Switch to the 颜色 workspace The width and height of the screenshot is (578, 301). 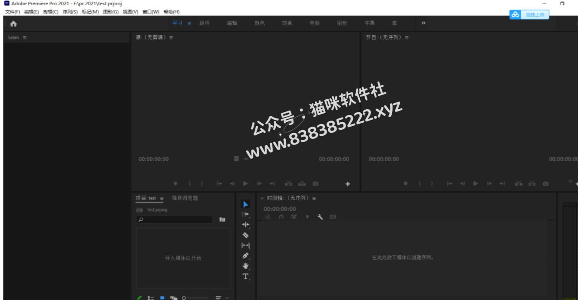point(259,23)
